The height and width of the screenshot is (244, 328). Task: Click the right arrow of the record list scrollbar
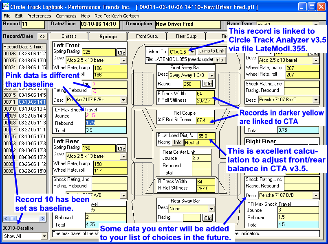point(43,218)
